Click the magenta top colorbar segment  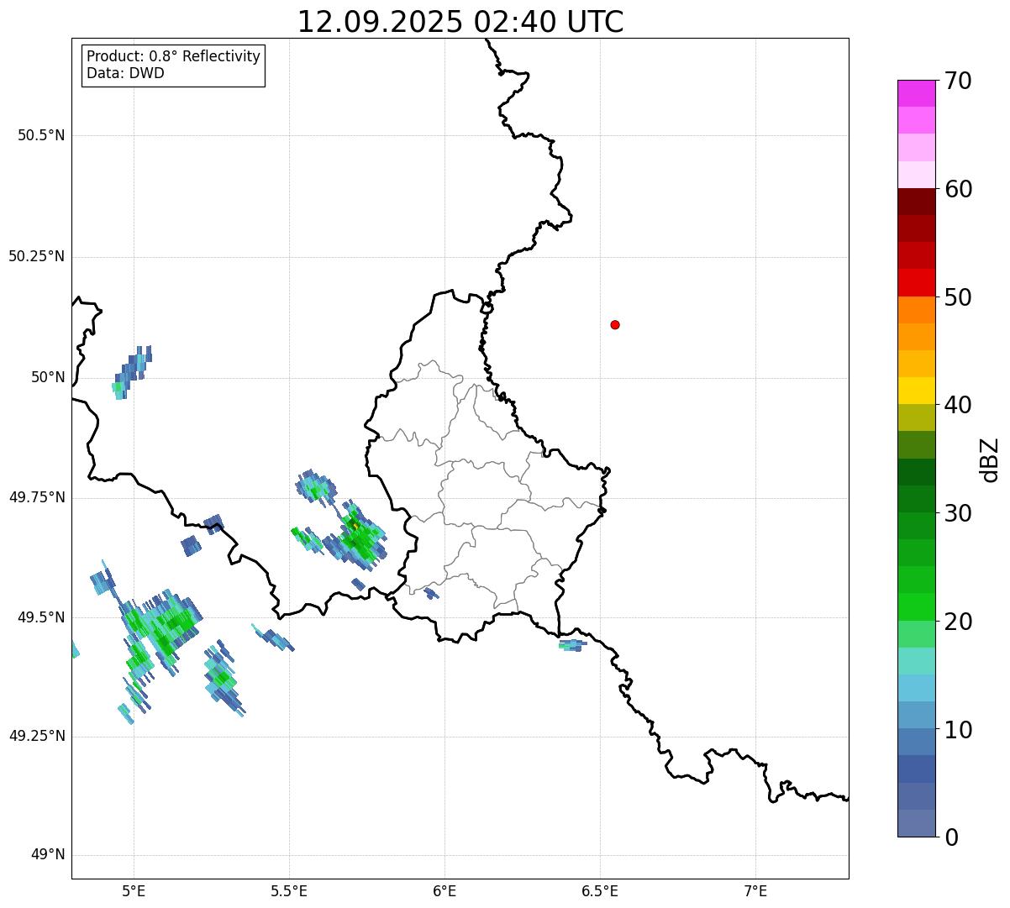[x=917, y=93]
